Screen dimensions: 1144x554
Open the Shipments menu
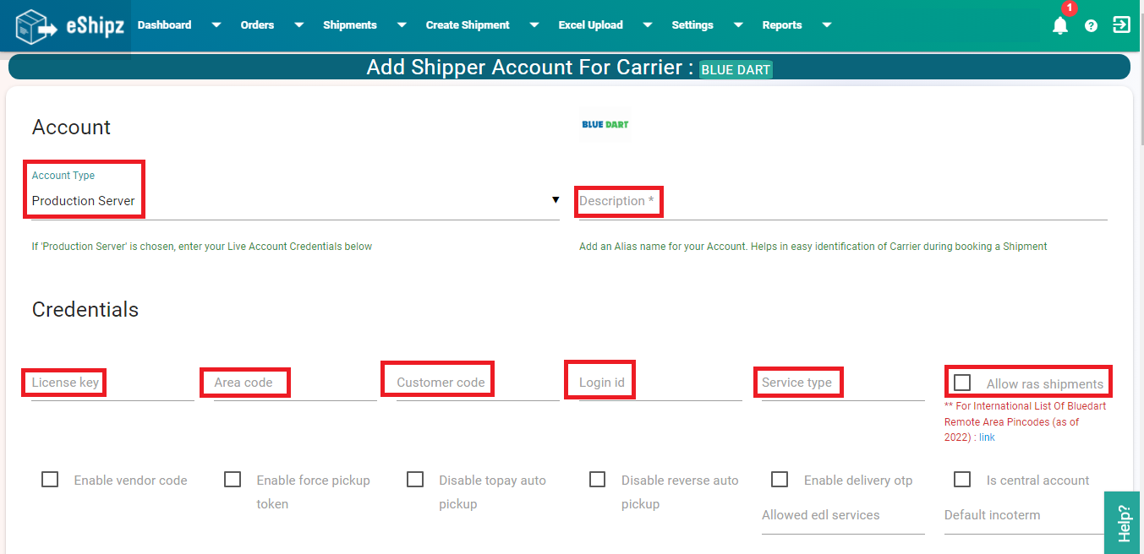(x=350, y=25)
